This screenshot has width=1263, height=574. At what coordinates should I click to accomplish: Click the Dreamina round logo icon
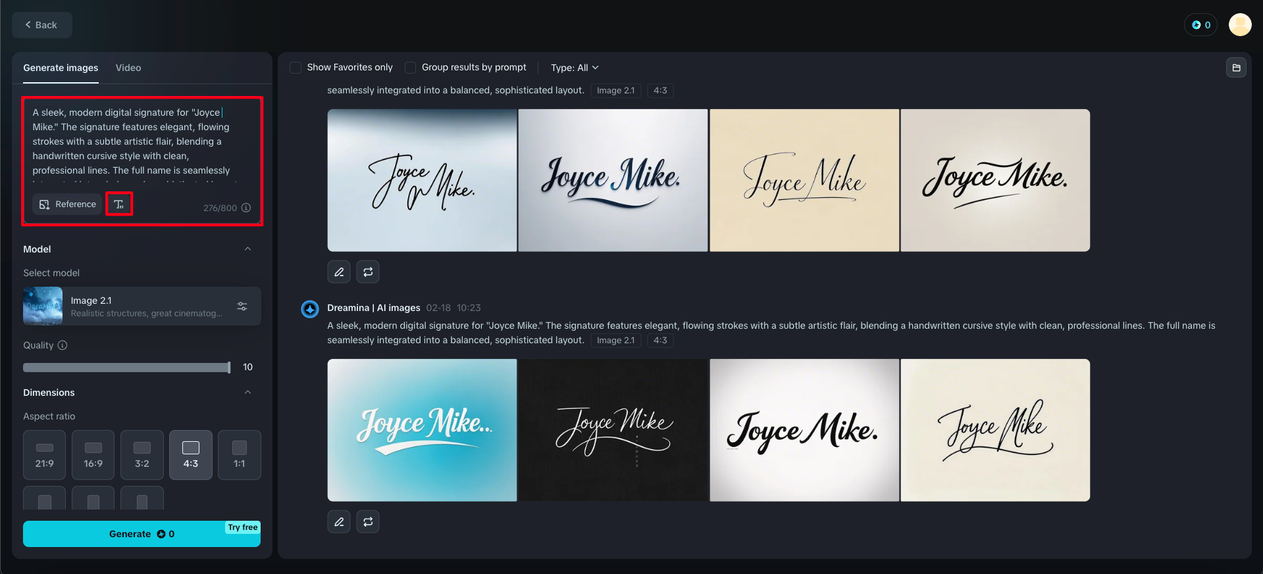click(x=310, y=308)
